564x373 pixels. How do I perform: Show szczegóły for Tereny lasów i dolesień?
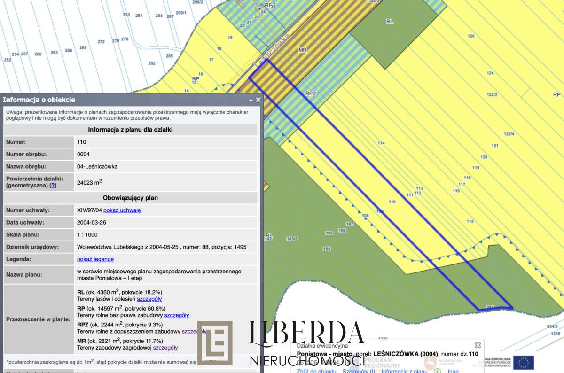pyautogui.click(x=149, y=299)
